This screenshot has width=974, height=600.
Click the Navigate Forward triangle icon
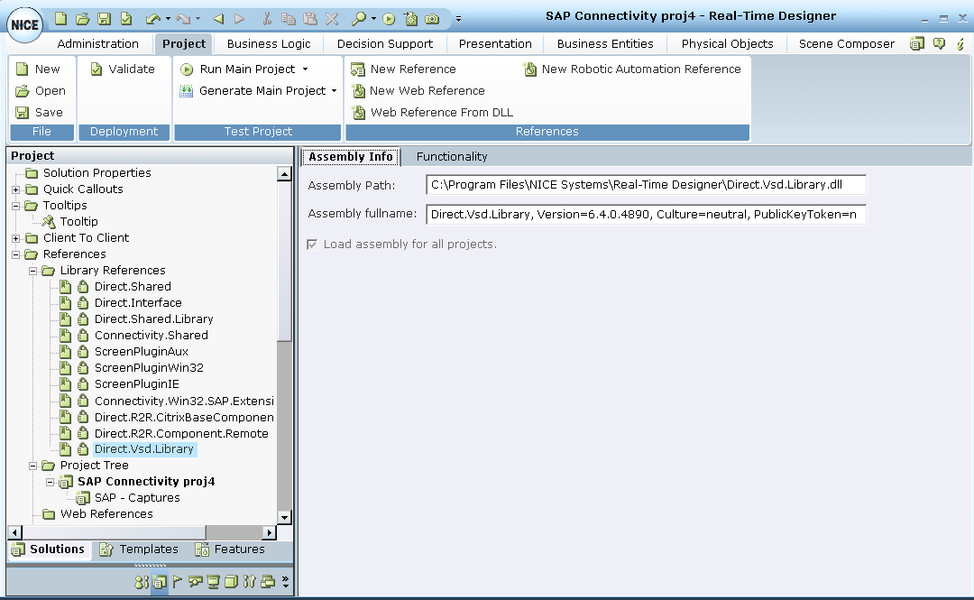pyautogui.click(x=240, y=19)
